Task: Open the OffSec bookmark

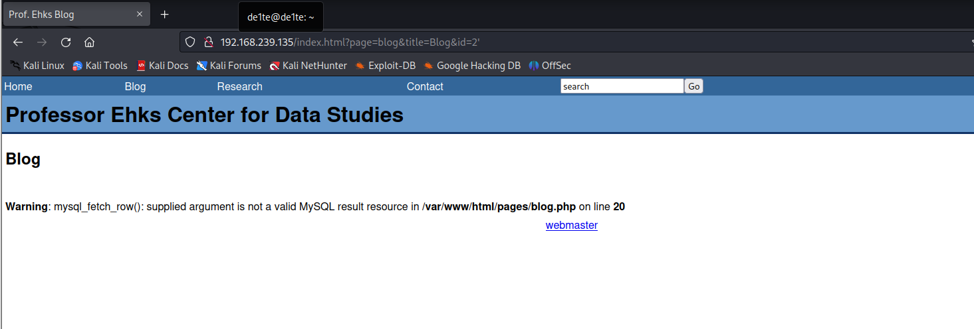Action: (550, 66)
